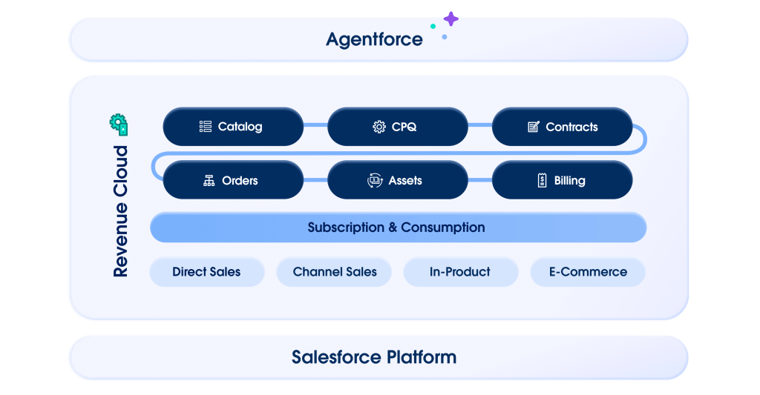760x395 pixels.
Task: Click the Contracts pencil-and-paper icon
Action: tap(533, 127)
